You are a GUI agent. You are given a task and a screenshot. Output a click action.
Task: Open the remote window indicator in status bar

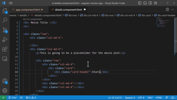(x=3, y=97)
